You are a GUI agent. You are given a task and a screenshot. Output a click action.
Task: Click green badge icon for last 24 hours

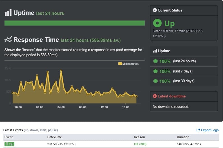click(155, 61)
